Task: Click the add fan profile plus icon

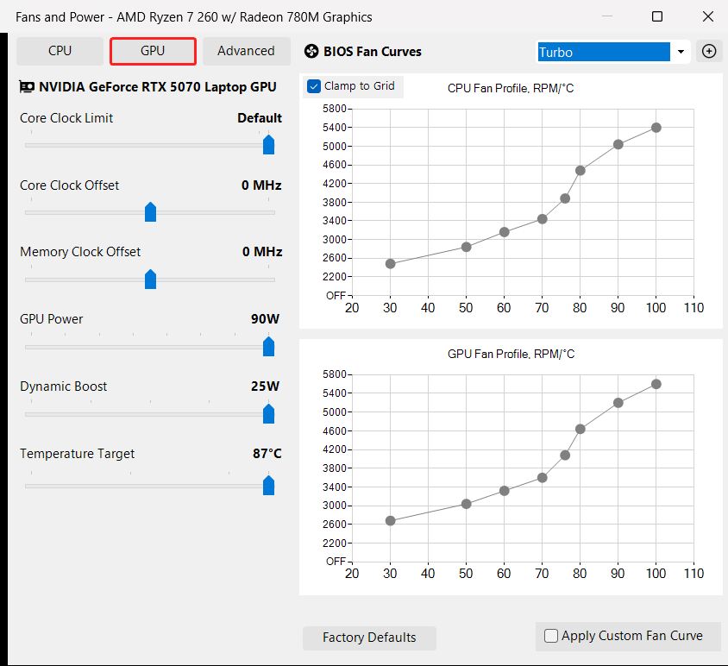Action: tap(709, 51)
